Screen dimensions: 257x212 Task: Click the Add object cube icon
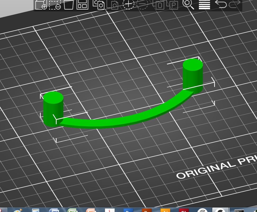coord(41,4)
